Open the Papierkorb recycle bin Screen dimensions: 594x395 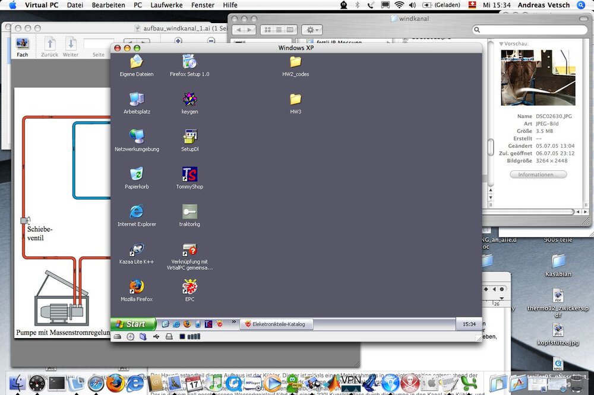137,177
